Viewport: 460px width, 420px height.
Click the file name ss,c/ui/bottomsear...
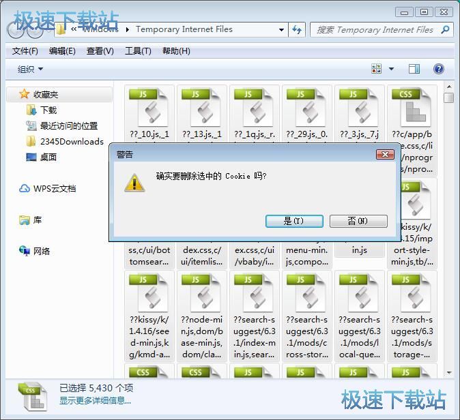pyautogui.click(x=149, y=256)
